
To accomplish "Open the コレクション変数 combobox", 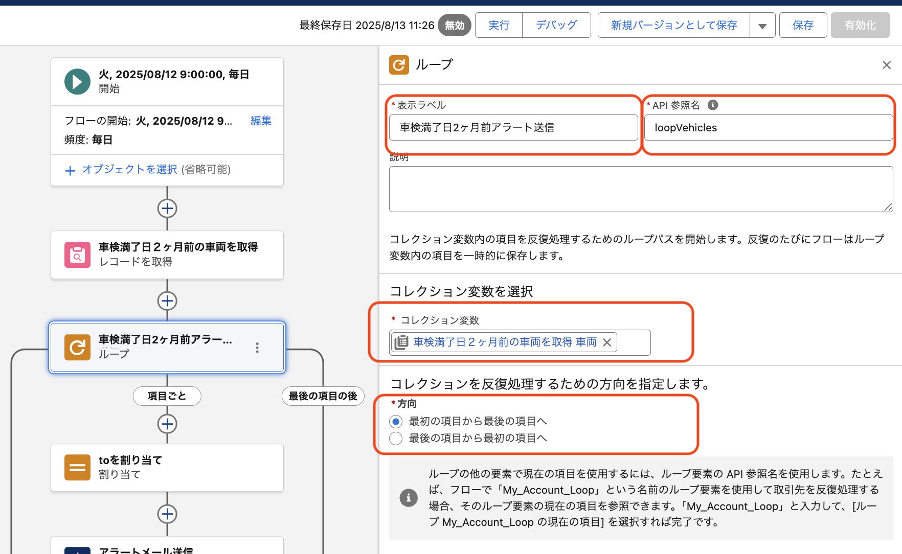I will [520, 342].
